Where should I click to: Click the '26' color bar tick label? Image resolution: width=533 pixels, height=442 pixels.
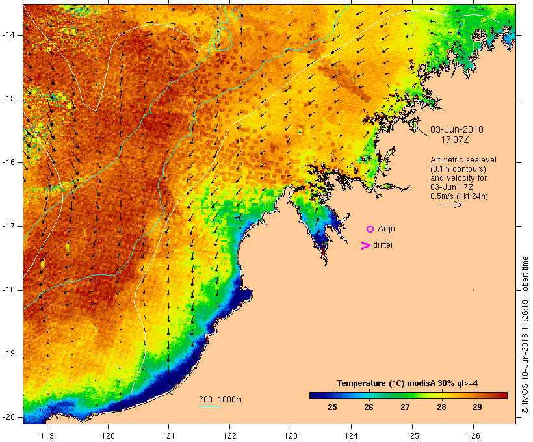[x=369, y=408]
